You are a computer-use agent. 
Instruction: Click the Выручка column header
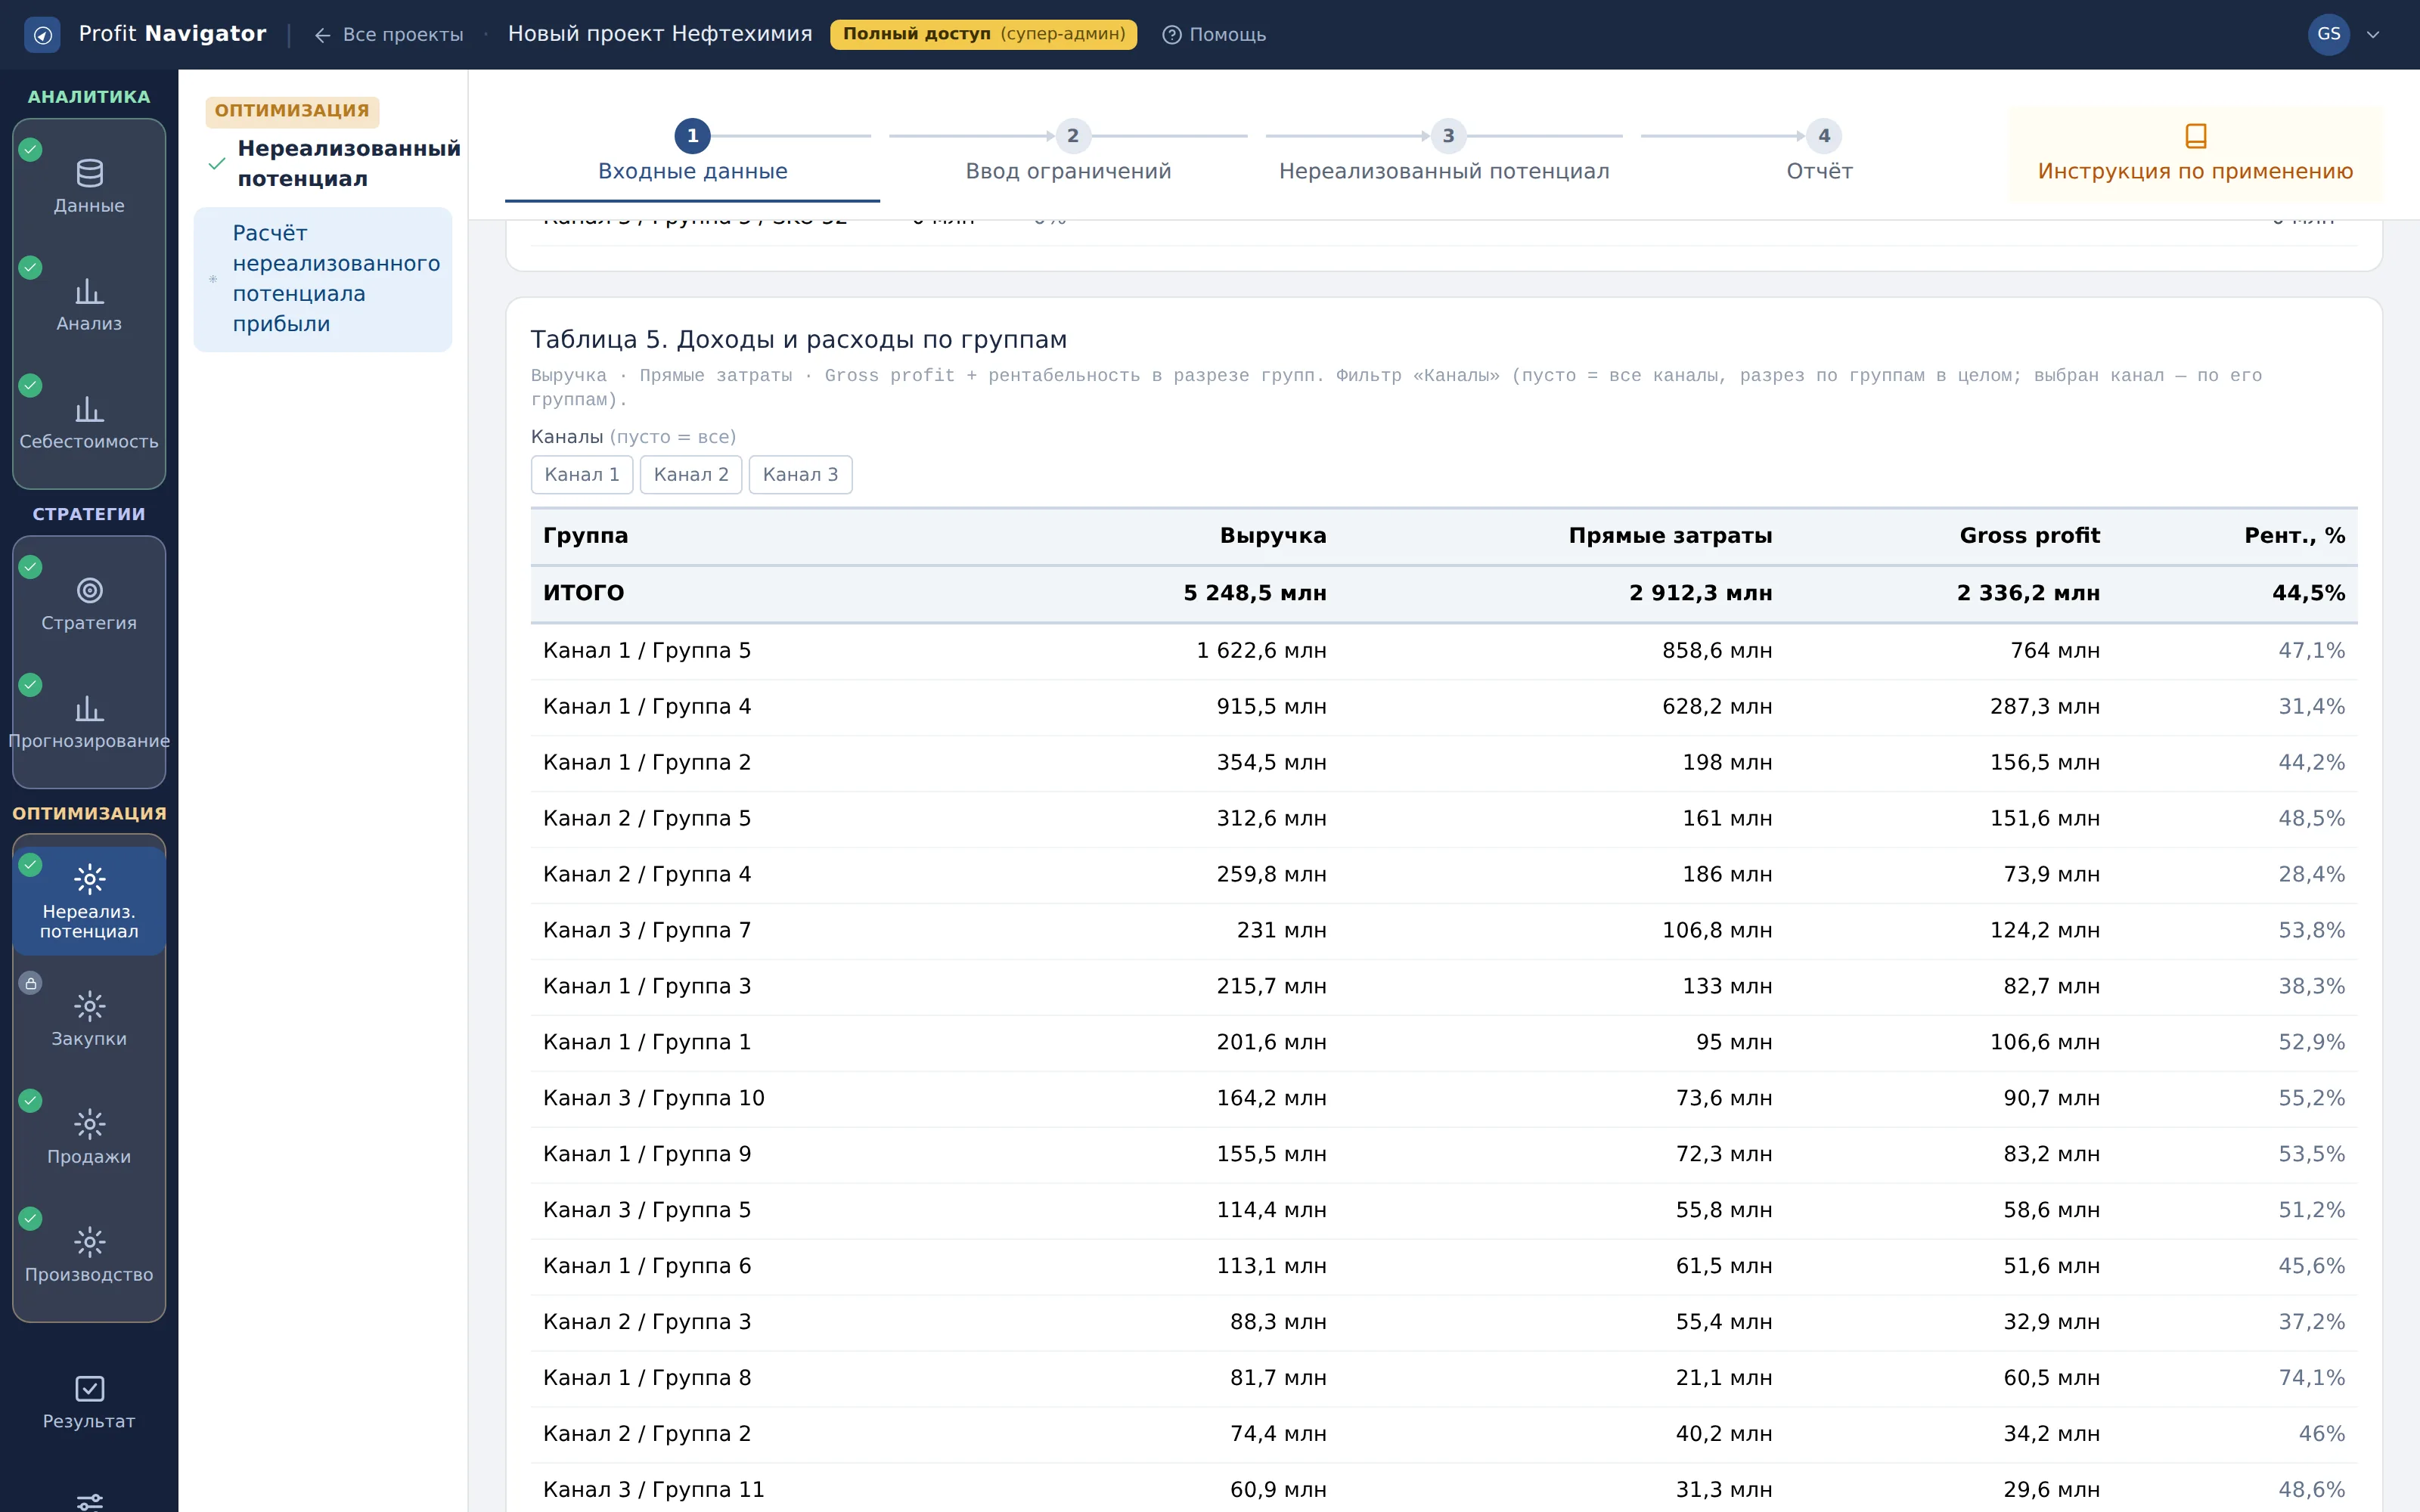pyautogui.click(x=1273, y=536)
